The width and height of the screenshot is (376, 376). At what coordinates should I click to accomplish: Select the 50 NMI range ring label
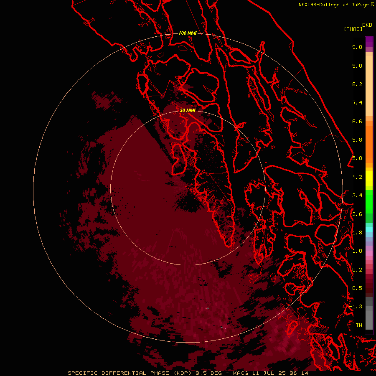pyautogui.click(x=188, y=110)
